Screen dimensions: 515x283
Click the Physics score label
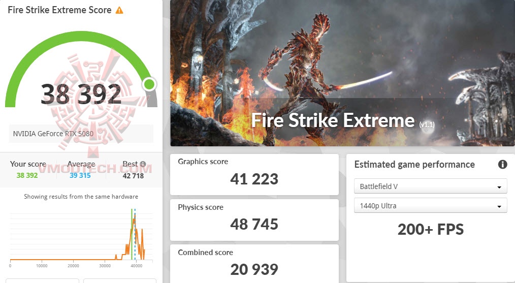pos(201,207)
